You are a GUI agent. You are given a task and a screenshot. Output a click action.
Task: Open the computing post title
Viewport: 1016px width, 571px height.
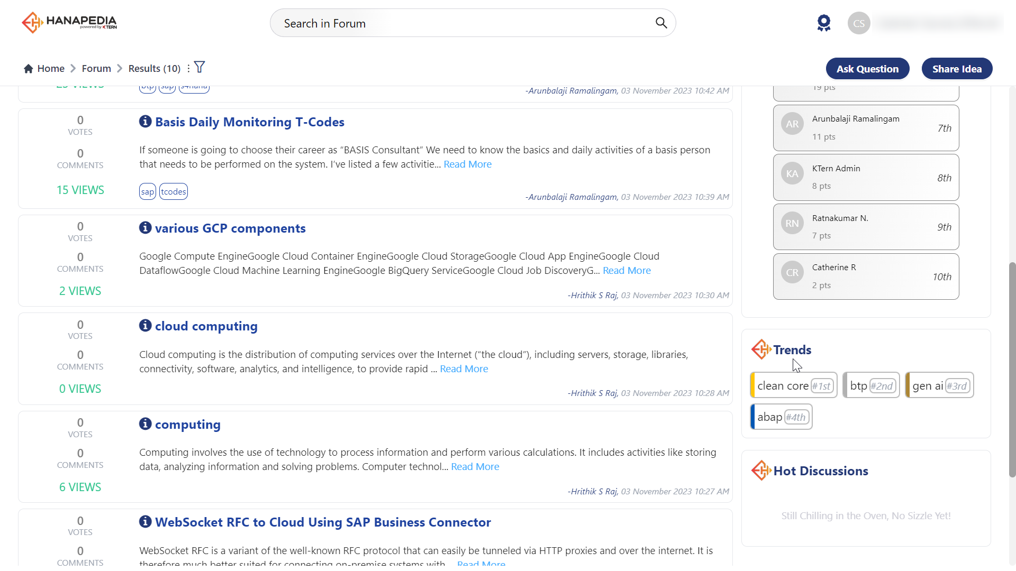(x=188, y=425)
